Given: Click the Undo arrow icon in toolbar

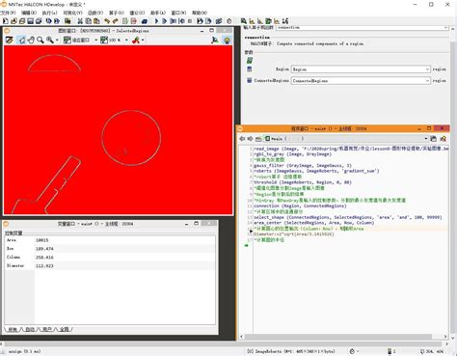Looking at the screenshot, I should [x=107, y=21].
